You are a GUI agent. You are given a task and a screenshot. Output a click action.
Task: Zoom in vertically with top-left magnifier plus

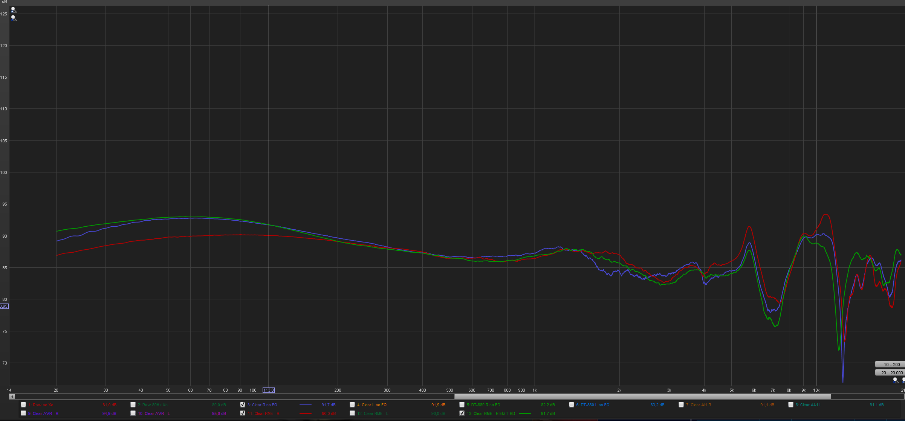click(x=14, y=10)
